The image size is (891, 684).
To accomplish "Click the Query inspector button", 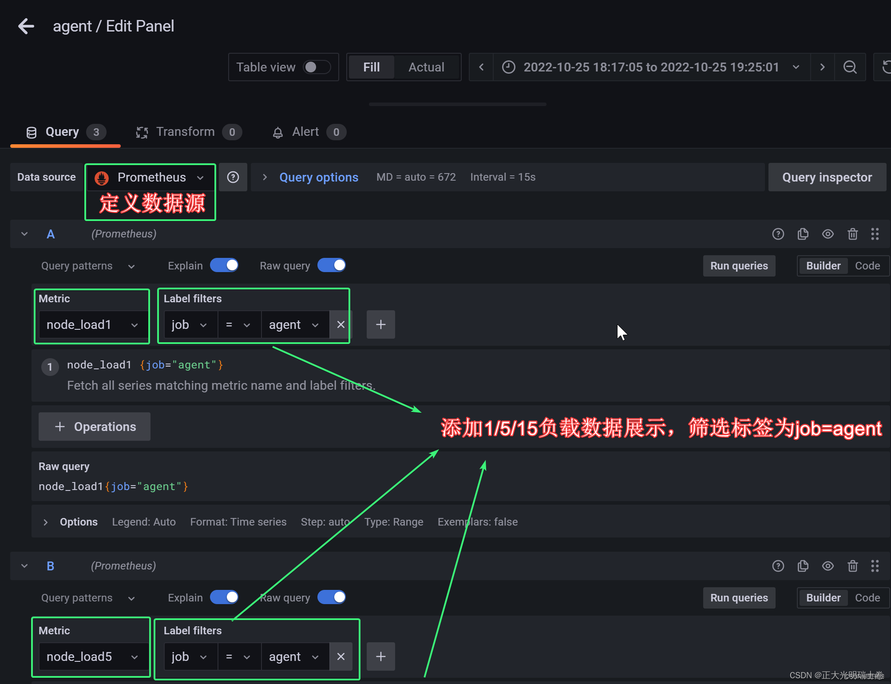I will [x=827, y=177].
